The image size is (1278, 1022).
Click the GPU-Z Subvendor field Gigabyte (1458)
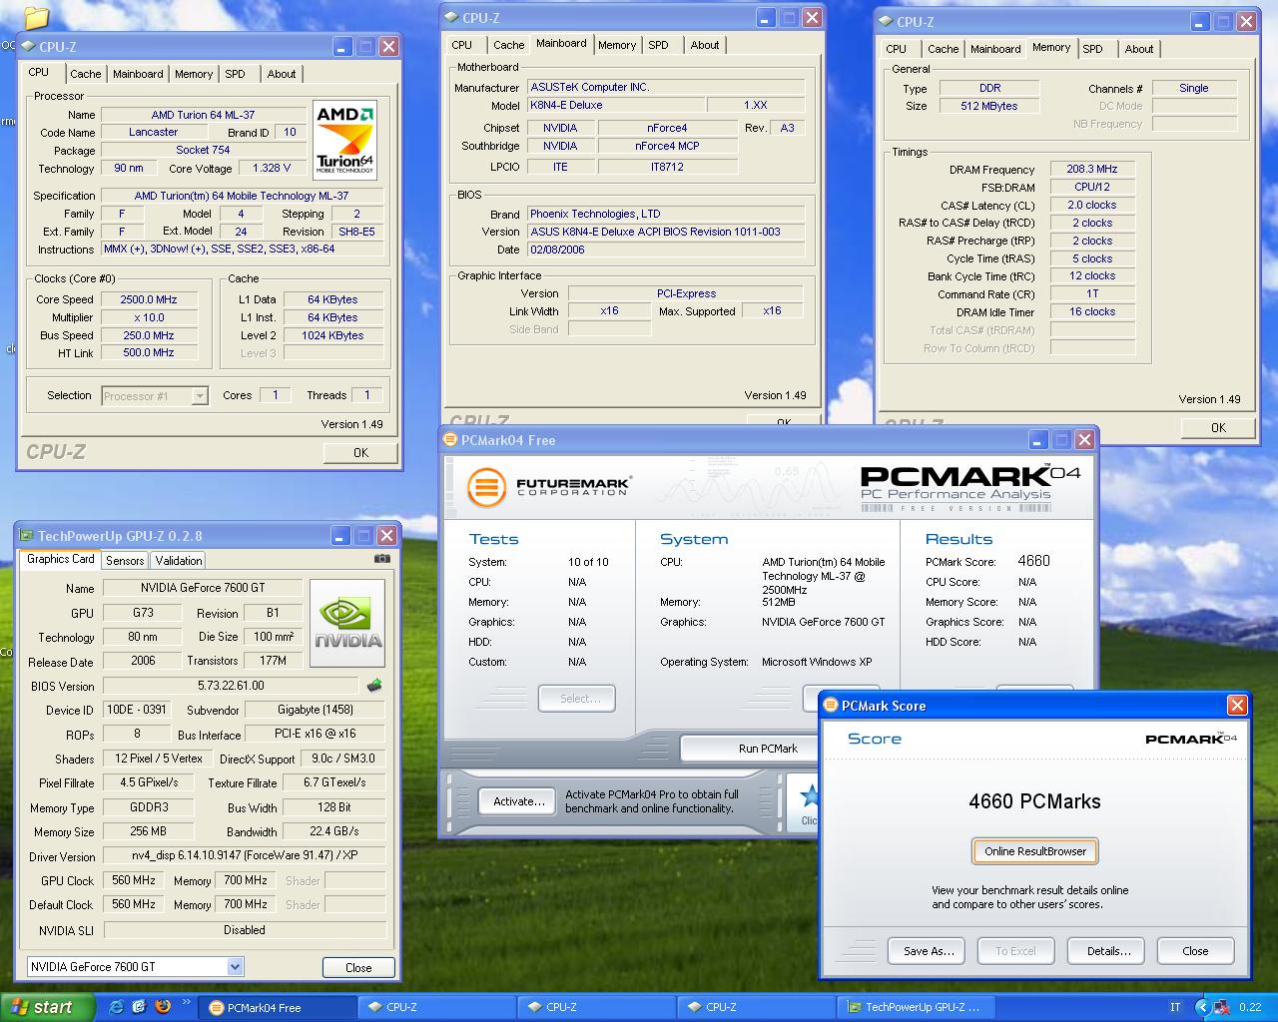(x=315, y=710)
